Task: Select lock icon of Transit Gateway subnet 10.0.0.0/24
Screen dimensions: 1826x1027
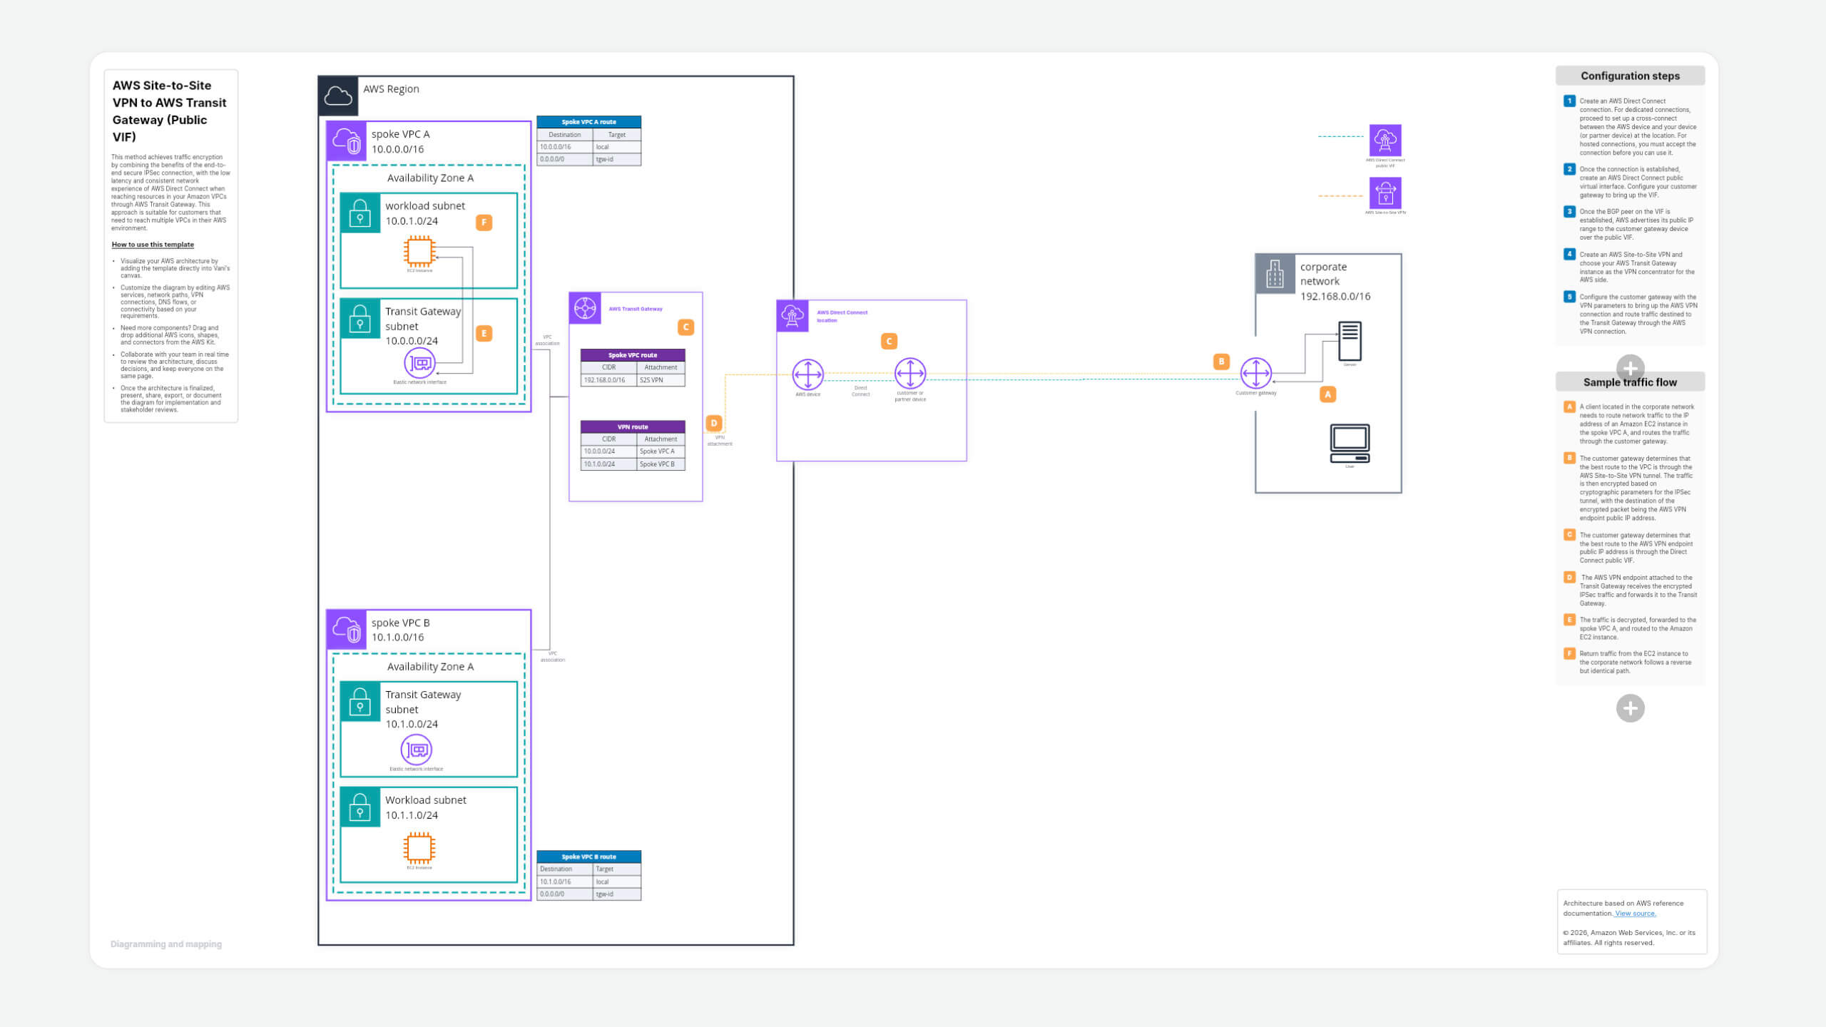Action: point(360,319)
